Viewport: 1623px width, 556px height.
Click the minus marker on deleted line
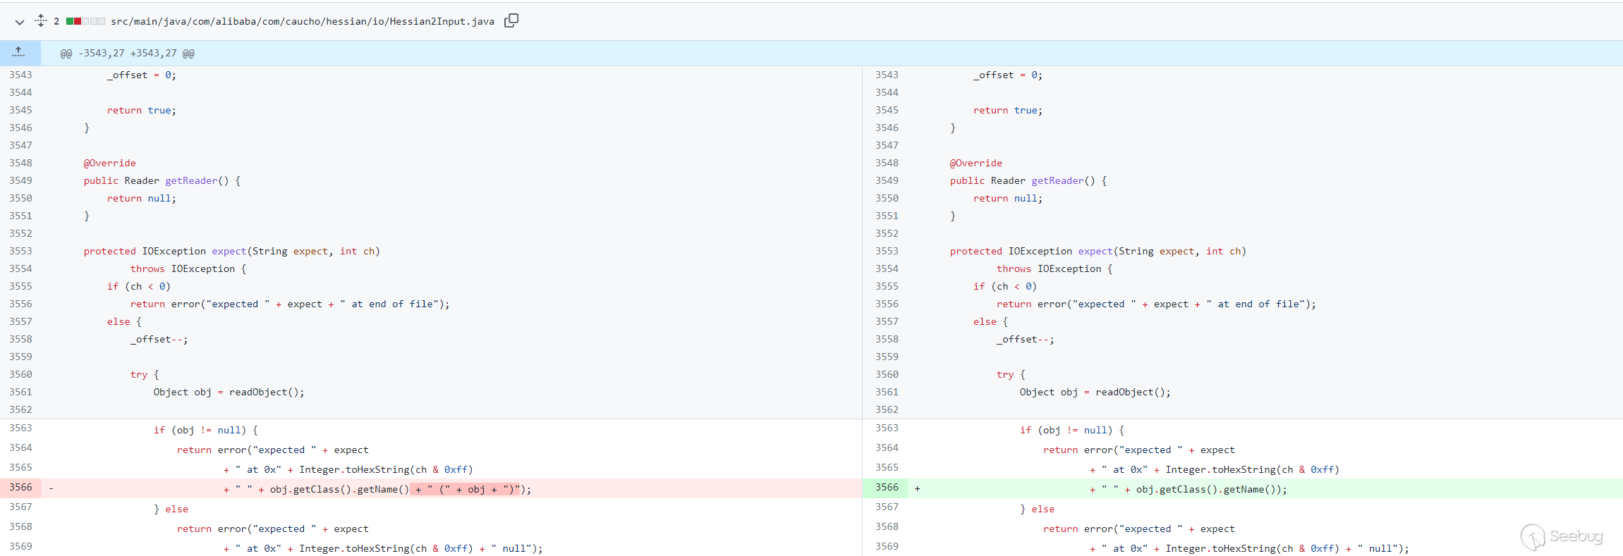pos(51,488)
